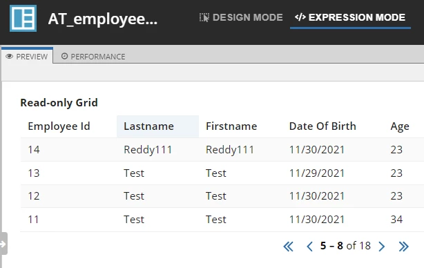The height and width of the screenshot is (268, 424).
Task: Click date 11/30/2021 in row 12
Action: pos(317,196)
